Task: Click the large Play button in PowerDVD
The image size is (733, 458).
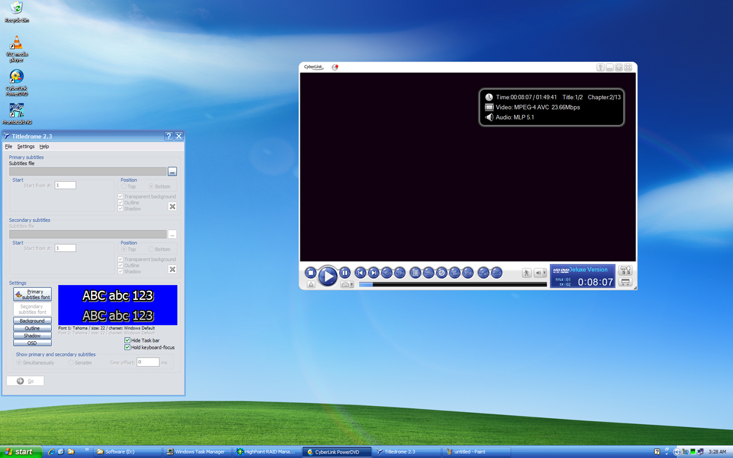Action: pos(328,276)
